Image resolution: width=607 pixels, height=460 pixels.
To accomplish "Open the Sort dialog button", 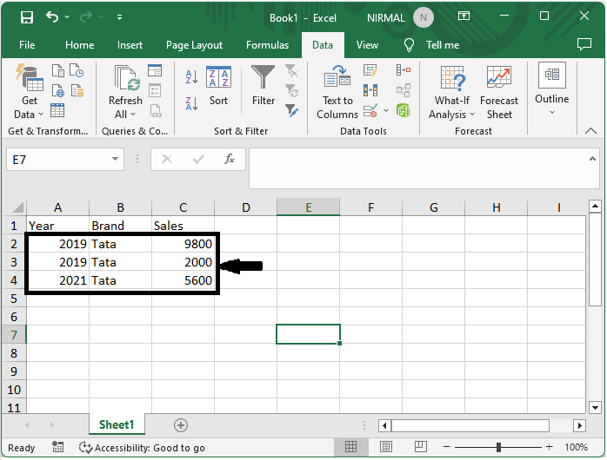I will coord(218,85).
